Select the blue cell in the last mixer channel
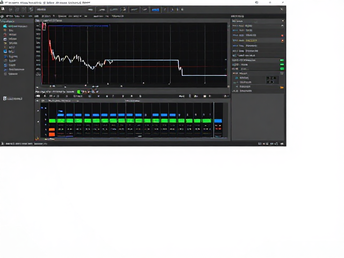 point(218,121)
